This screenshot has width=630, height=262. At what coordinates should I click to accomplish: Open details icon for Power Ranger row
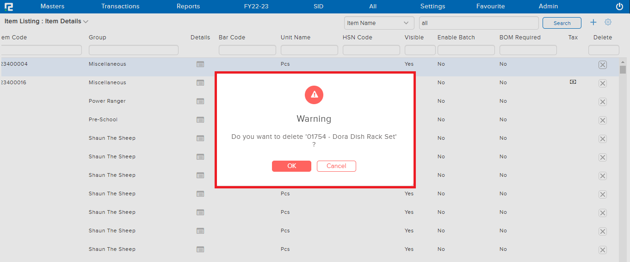point(200,101)
